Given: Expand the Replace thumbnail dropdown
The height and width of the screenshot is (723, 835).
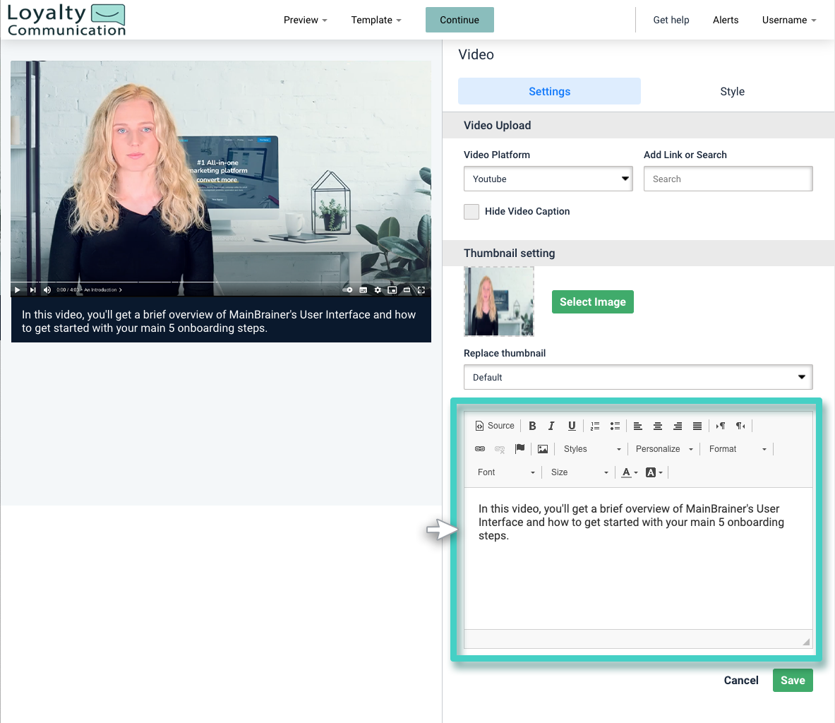Looking at the screenshot, I should click(x=637, y=376).
